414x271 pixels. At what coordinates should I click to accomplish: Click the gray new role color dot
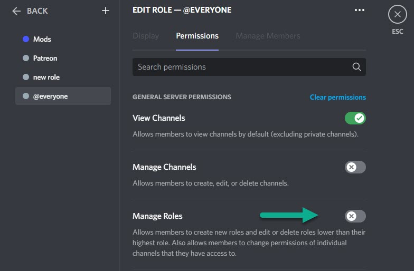click(26, 77)
